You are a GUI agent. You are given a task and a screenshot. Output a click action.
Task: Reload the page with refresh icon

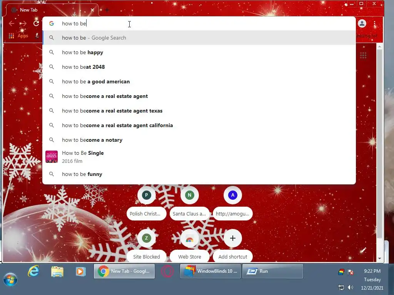(x=36, y=23)
